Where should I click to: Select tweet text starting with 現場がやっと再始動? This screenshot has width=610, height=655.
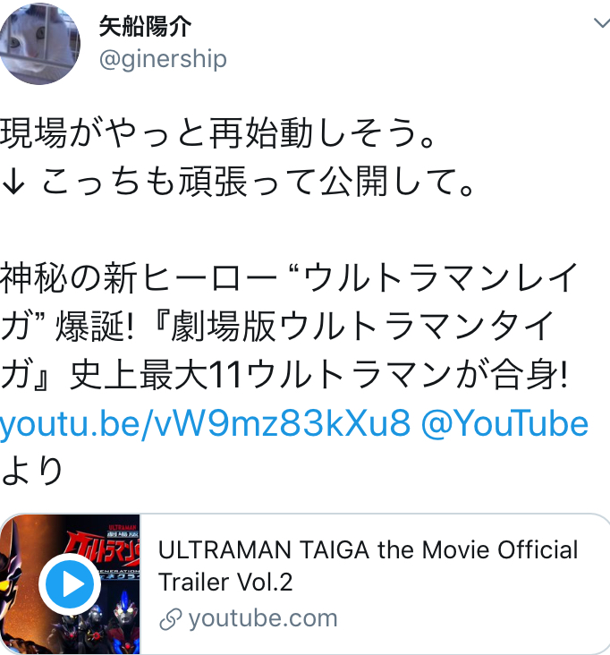pyautogui.click(x=217, y=133)
